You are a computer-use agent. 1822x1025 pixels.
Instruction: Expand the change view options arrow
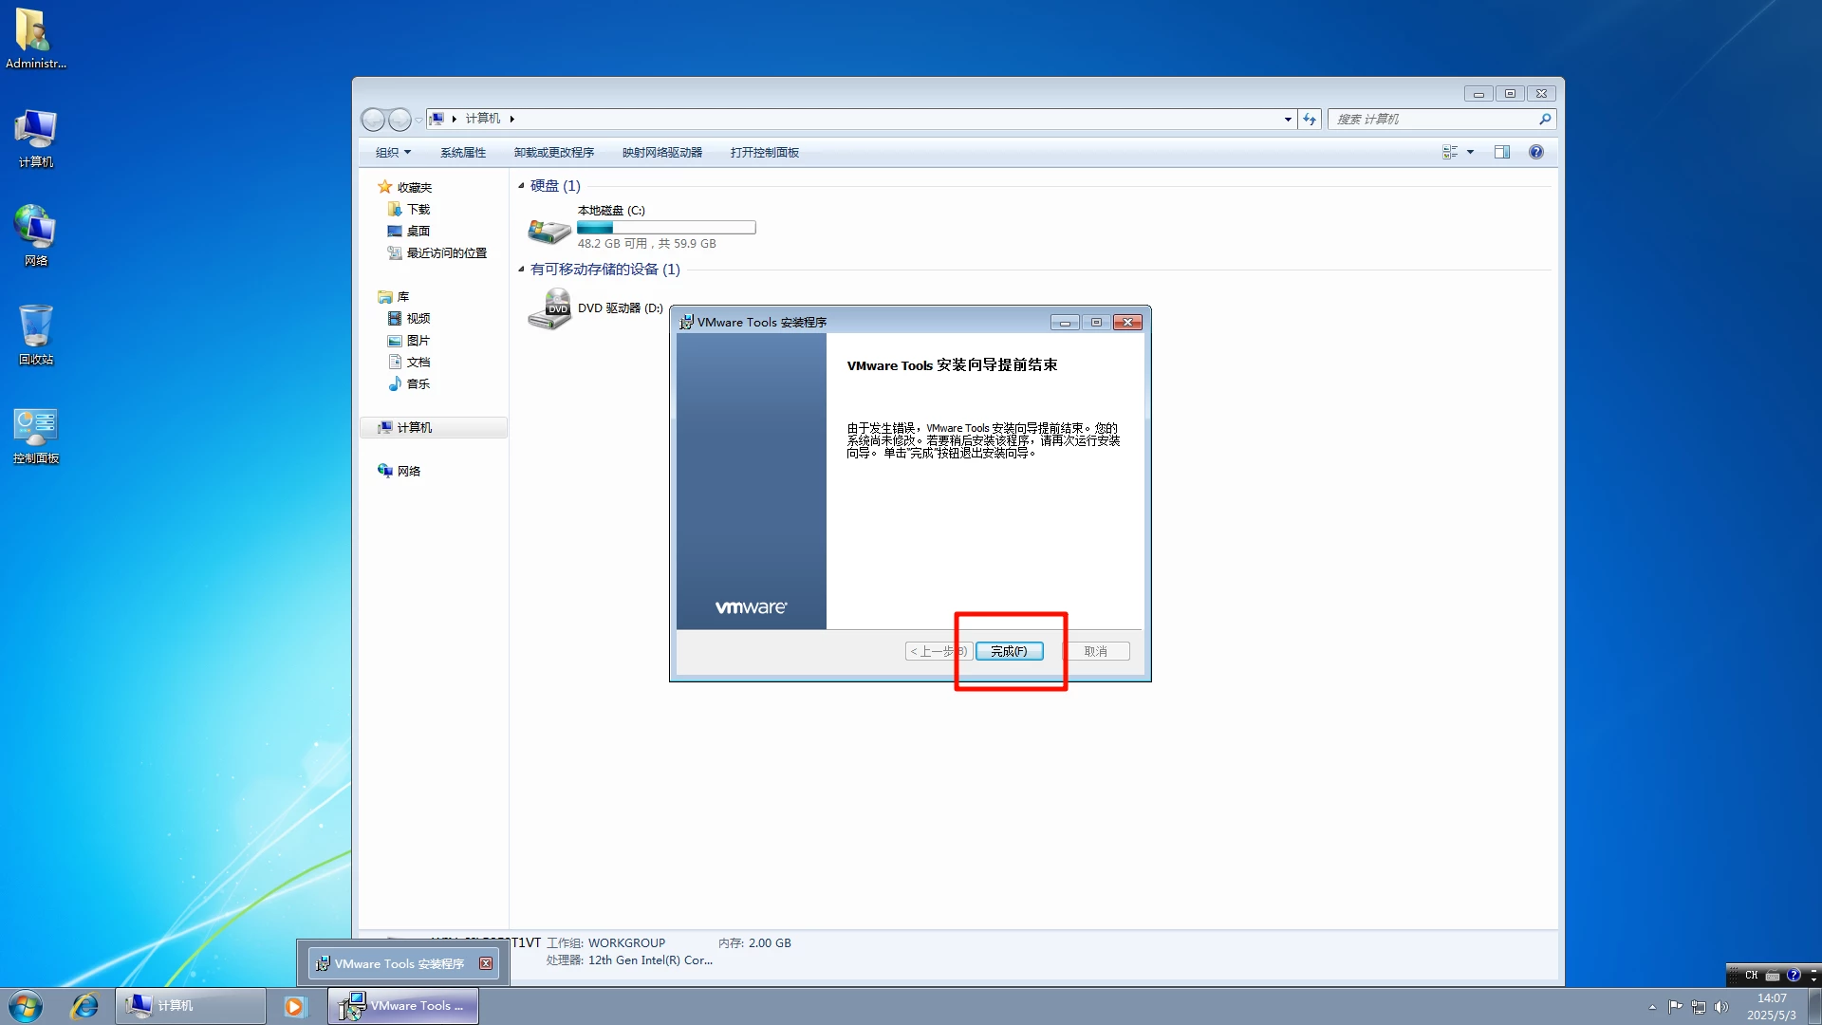click(1470, 152)
